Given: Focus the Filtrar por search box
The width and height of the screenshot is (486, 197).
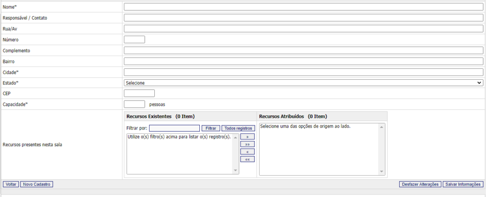Looking at the screenshot, I should (174, 128).
